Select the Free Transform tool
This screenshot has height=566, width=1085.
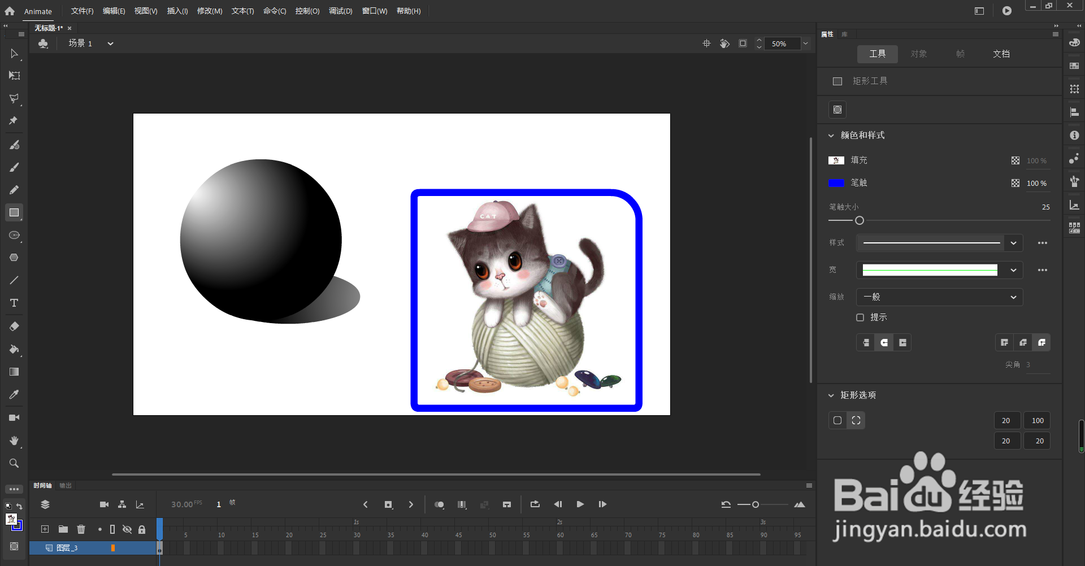coord(14,76)
